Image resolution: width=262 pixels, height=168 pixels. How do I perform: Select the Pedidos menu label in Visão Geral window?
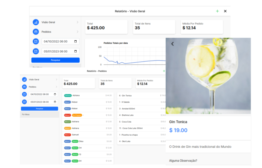(x=46, y=32)
